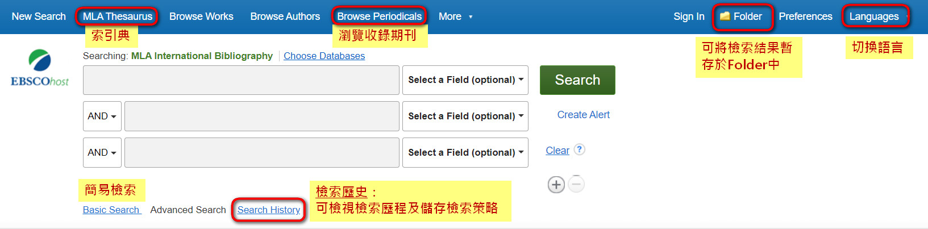Open the Clear help question-mark icon
The width and height of the screenshot is (928, 229).
coord(579,149)
